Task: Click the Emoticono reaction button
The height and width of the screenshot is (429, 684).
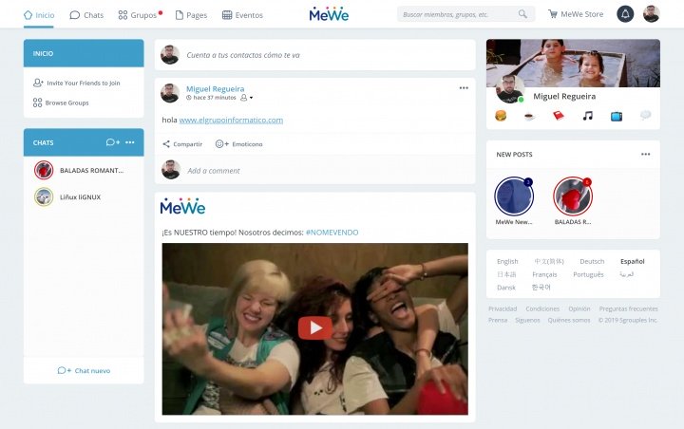Action: (x=239, y=144)
